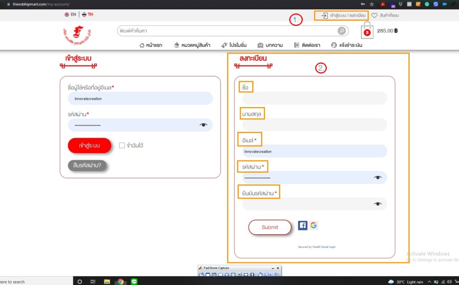459x285 pixels.
Task: Open the โปรโมชั่น menu item
Action: coord(234,45)
